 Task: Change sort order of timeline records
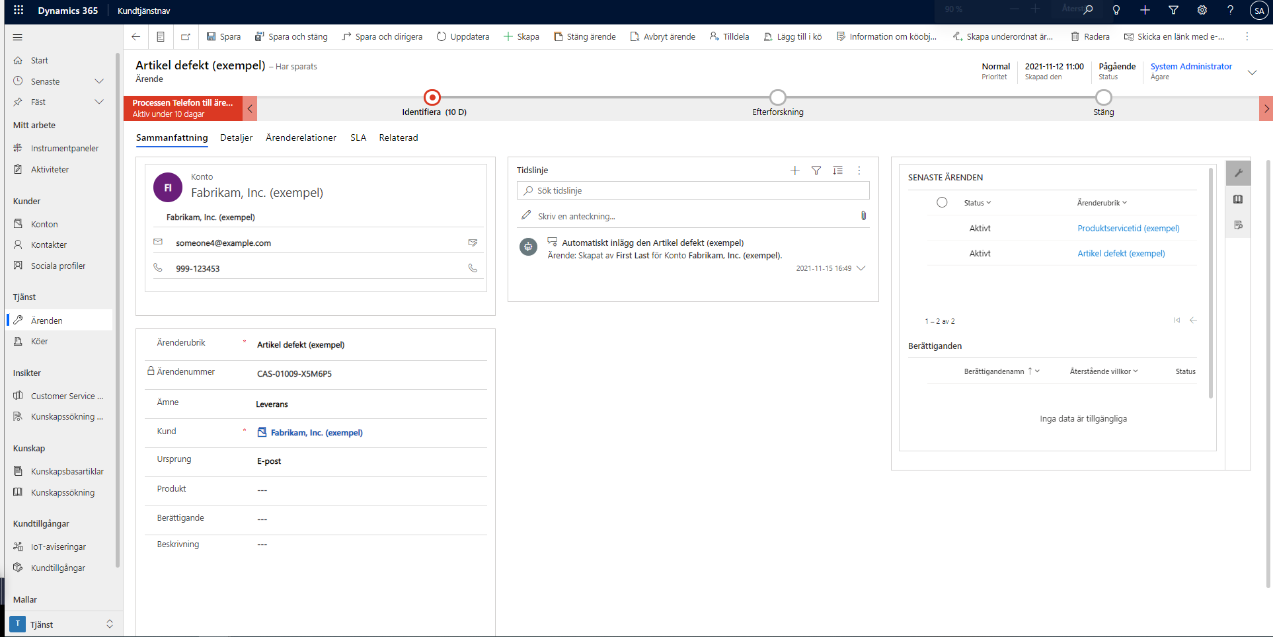pyautogui.click(x=838, y=170)
